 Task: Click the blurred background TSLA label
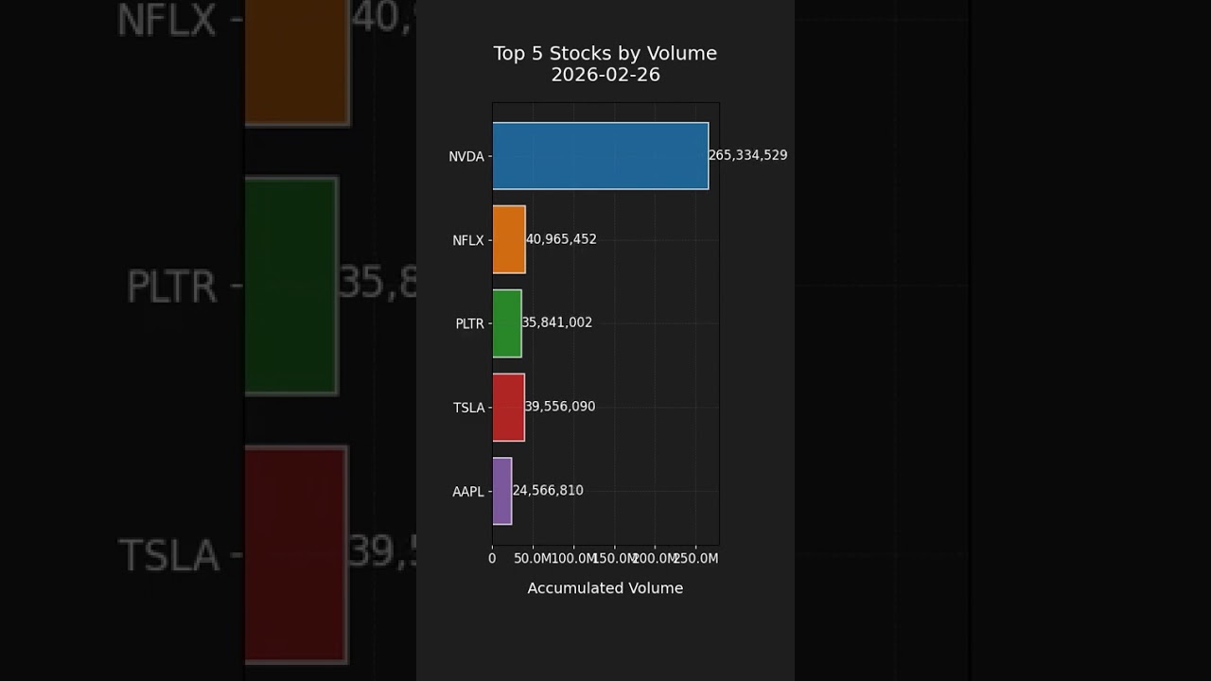[168, 555]
